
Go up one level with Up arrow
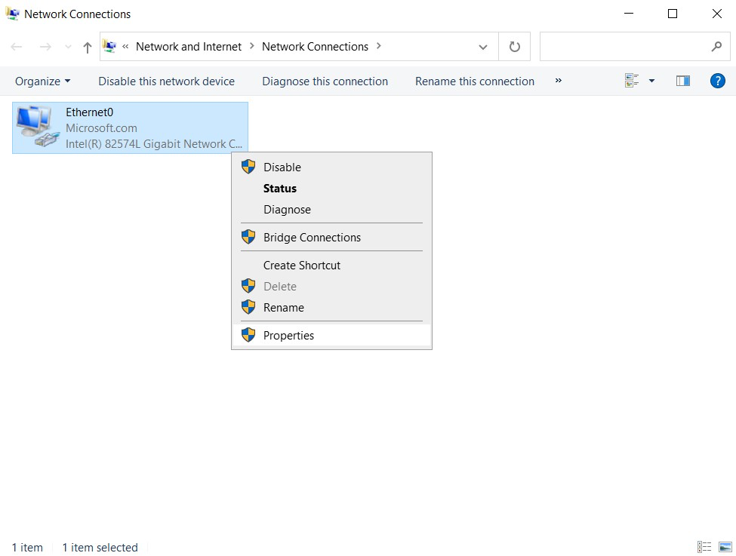pyautogui.click(x=88, y=47)
